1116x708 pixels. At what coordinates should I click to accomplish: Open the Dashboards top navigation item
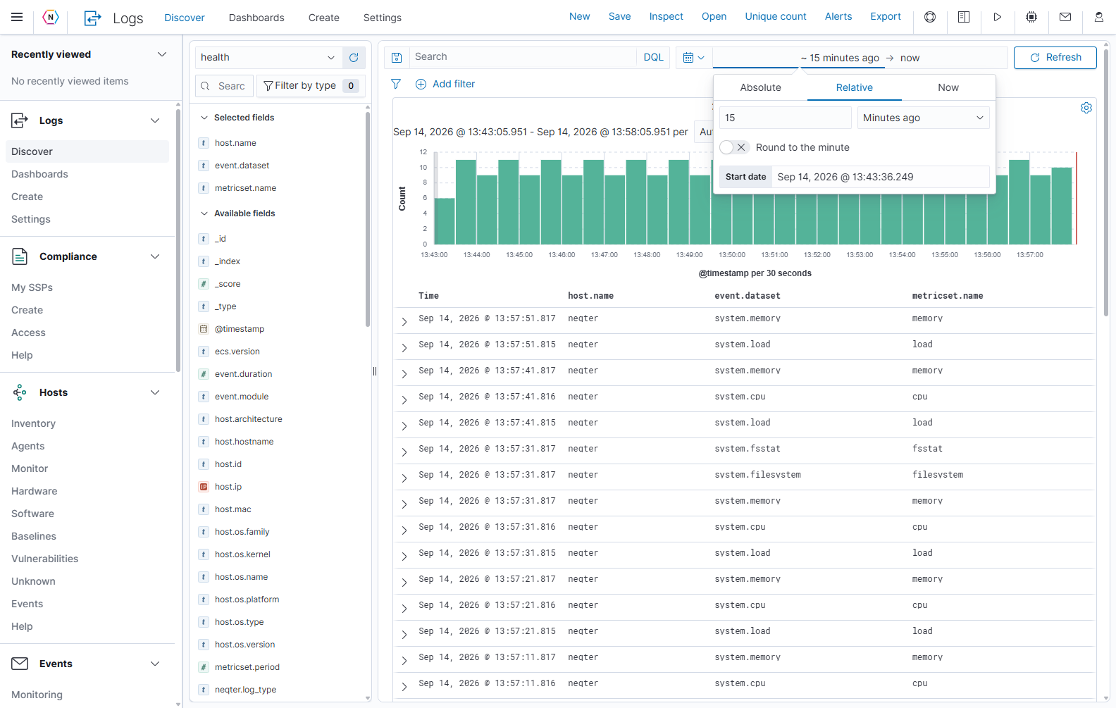(x=256, y=18)
